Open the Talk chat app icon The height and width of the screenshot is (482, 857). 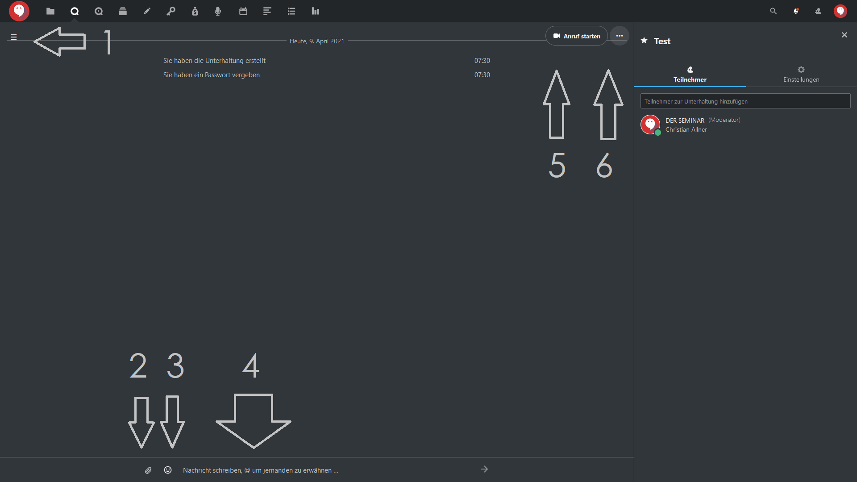(75, 11)
